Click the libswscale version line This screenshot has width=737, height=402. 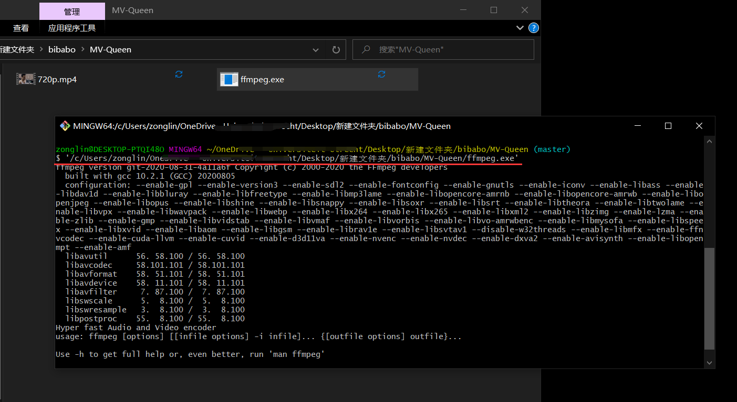[155, 301]
